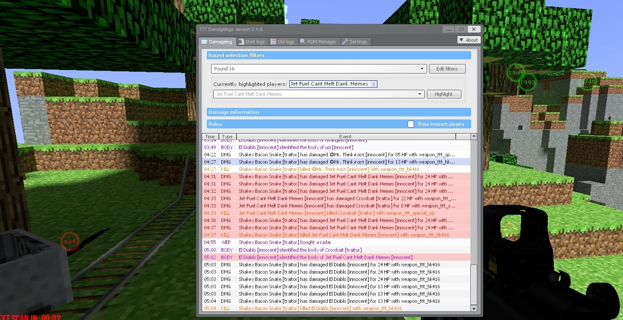Image resolution: width=623 pixels, height=320 pixels.
Task: Select the 05:04 DMG El Diablo row
Action: coord(336,301)
